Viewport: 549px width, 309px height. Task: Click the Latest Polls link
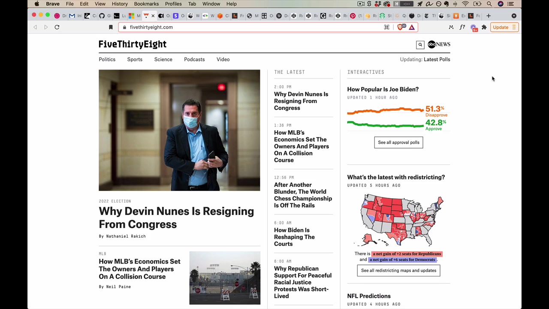pos(437,59)
